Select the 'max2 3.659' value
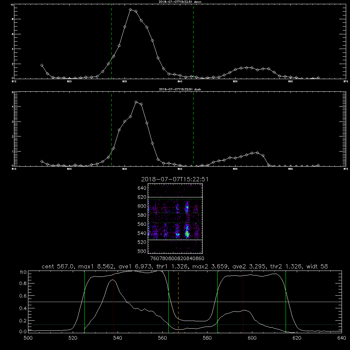Viewport: 350px width, 350px height. 210,266
